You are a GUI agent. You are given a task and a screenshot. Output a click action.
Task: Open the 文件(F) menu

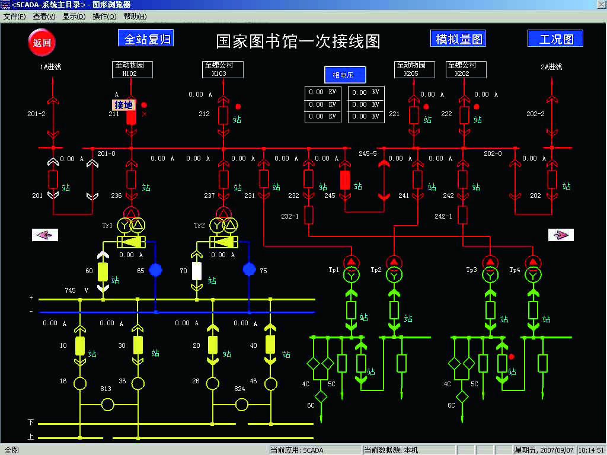click(14, 17)
